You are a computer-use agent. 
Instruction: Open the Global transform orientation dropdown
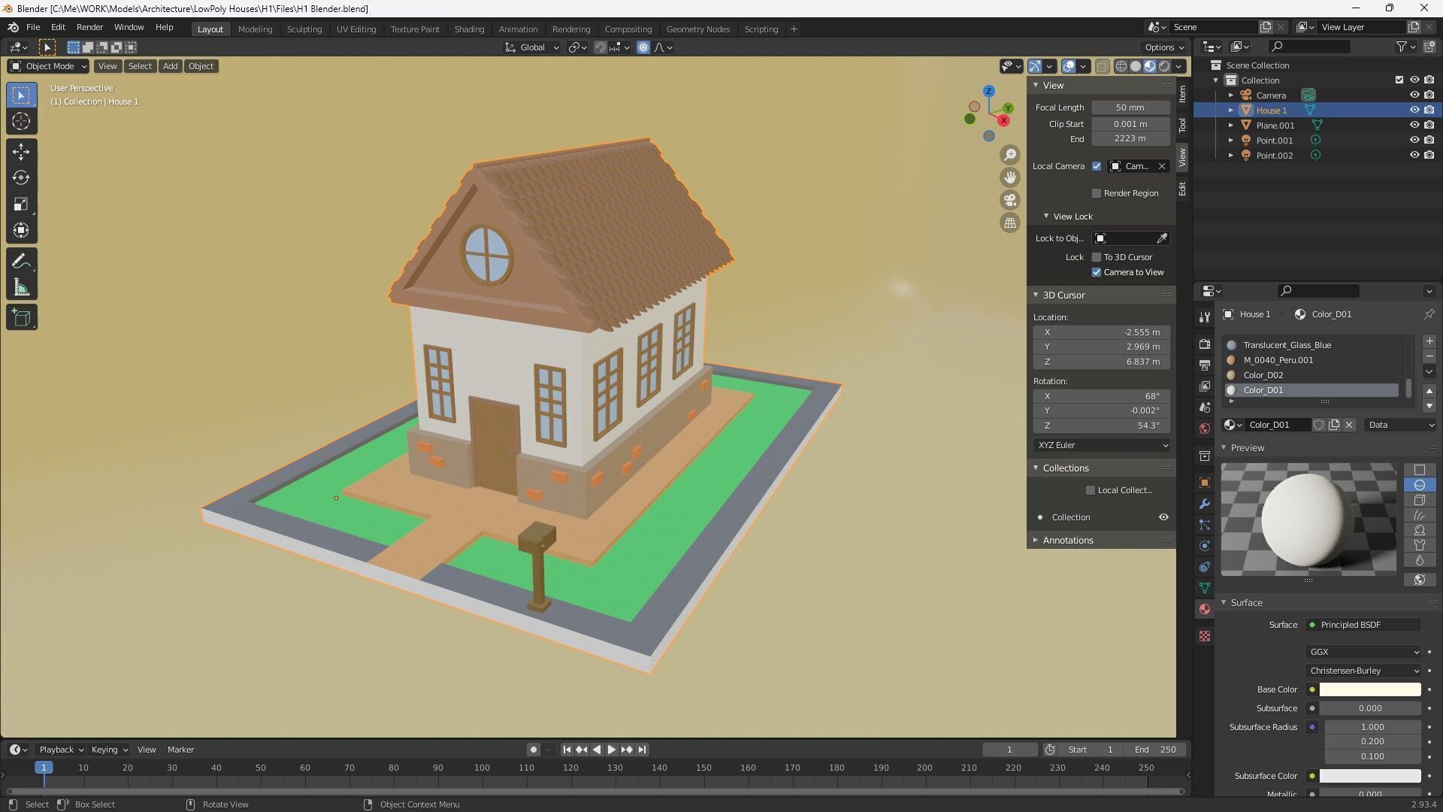tap(532, 47)
